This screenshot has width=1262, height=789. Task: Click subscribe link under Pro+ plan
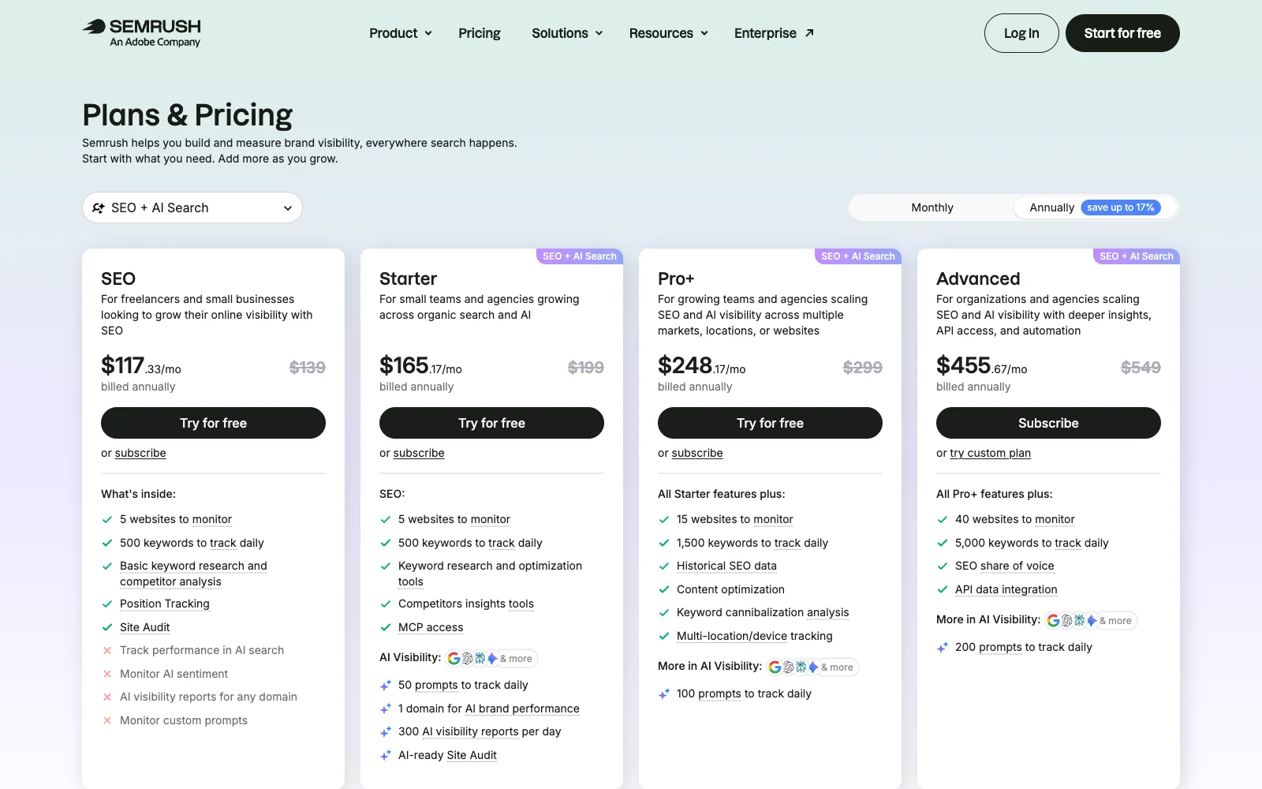pos(697,453)
